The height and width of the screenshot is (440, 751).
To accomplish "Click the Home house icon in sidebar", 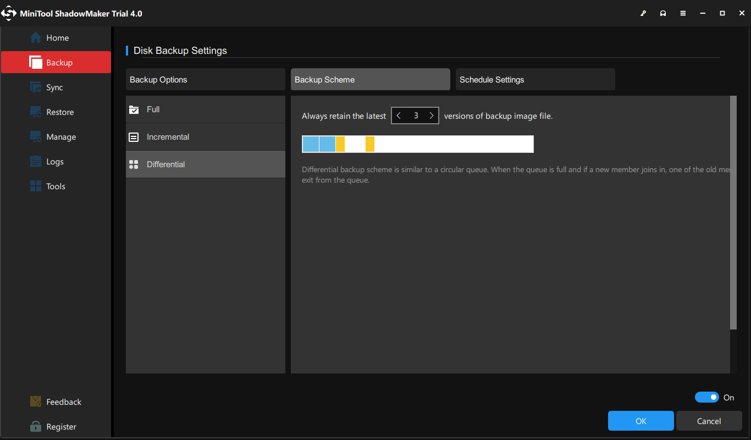I will click(36, 38).
